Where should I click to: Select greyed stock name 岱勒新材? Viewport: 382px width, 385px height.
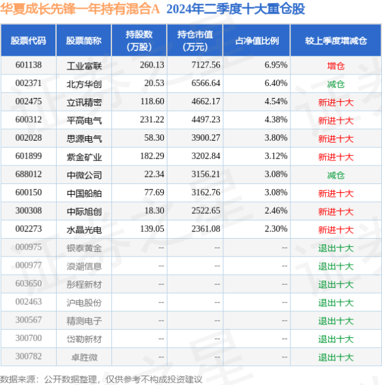pyautogui.click(x=84, y=339)
